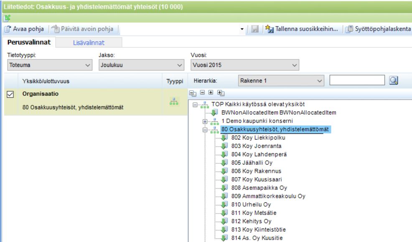Click the collapse all tree icon
The height and width of the screenshot is (242, 412).
pyautogui.click(x=193, y=93)
